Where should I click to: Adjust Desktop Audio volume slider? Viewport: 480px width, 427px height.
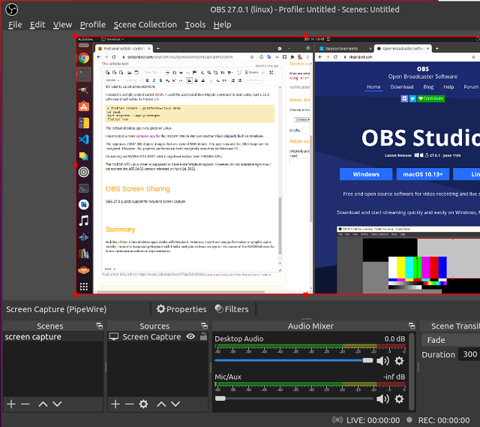click(x=294, y=360)
